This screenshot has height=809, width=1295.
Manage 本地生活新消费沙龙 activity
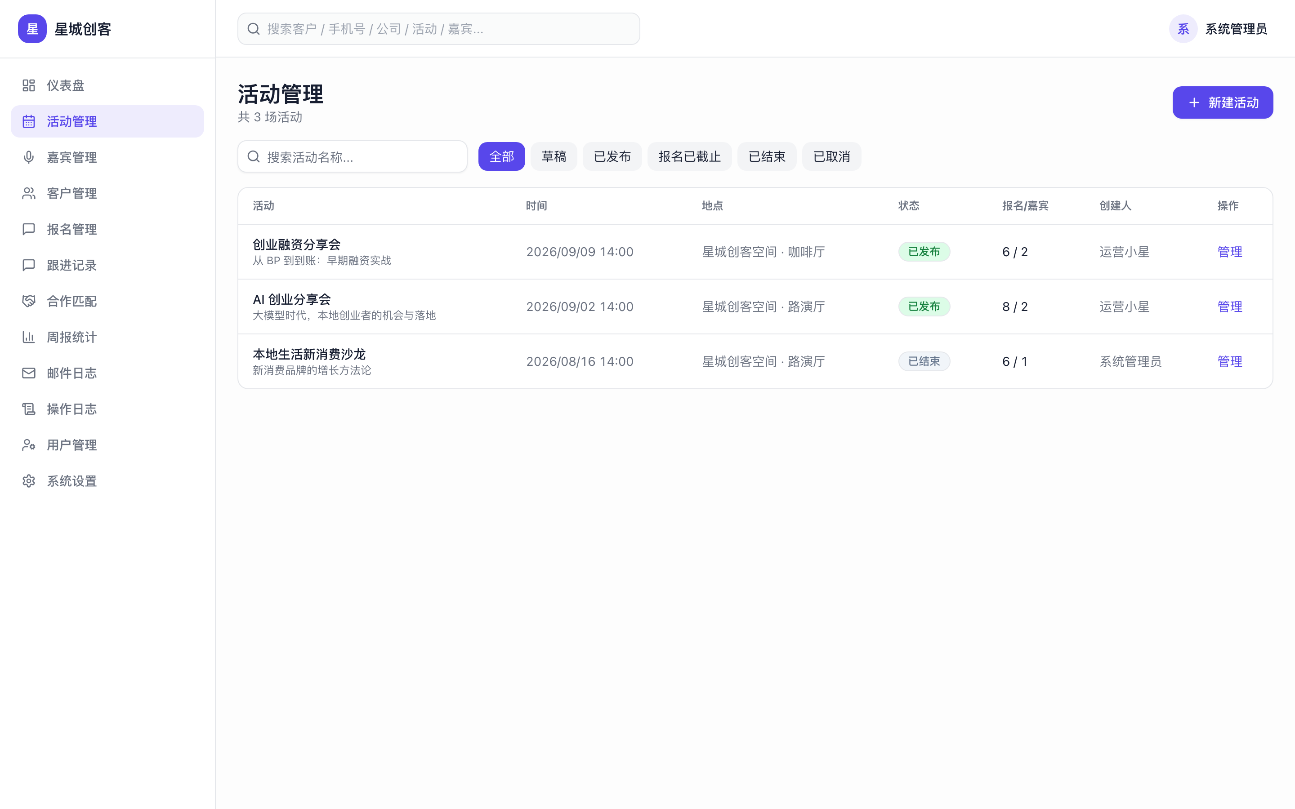pos(1230,361)
